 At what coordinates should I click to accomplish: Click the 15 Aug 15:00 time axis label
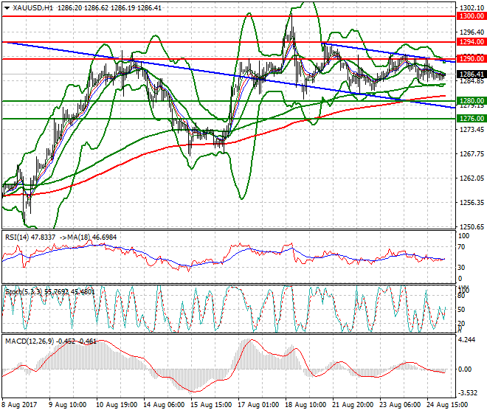click(x=211, y=405)
